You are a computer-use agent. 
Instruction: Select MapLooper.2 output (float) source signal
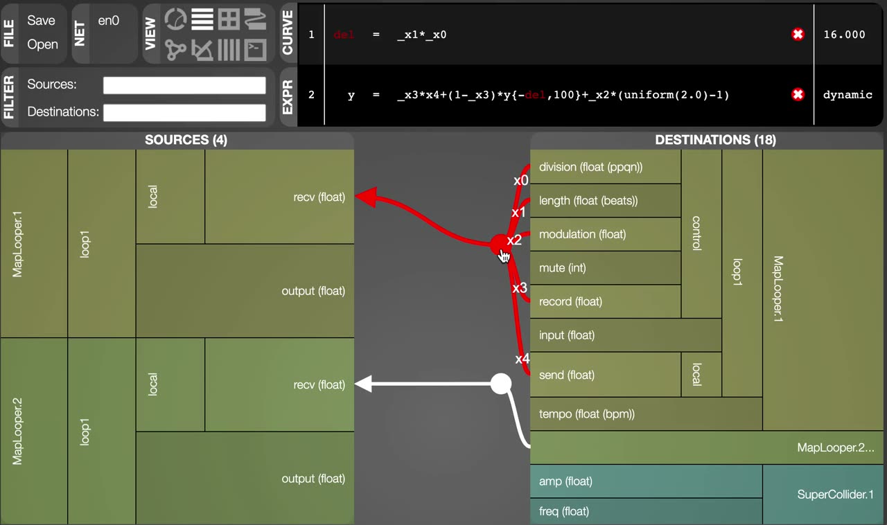point(245,478)
